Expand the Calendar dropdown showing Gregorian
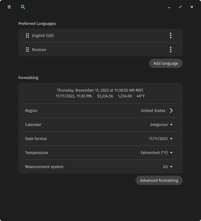 click(x=162, y=125)
